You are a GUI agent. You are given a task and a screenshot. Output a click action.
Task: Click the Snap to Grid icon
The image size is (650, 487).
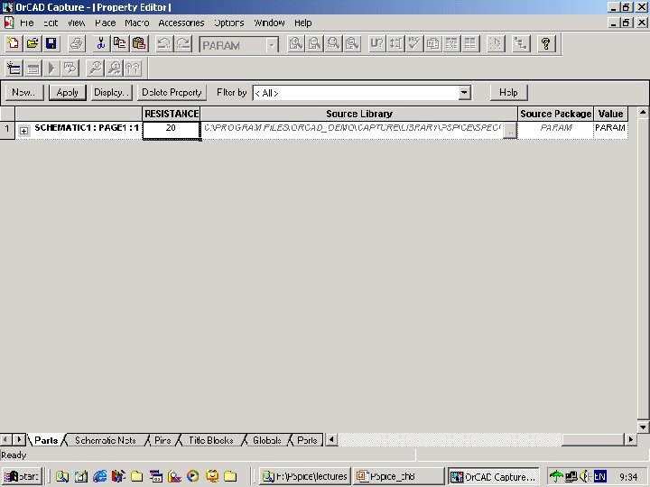tap(496, 43)
